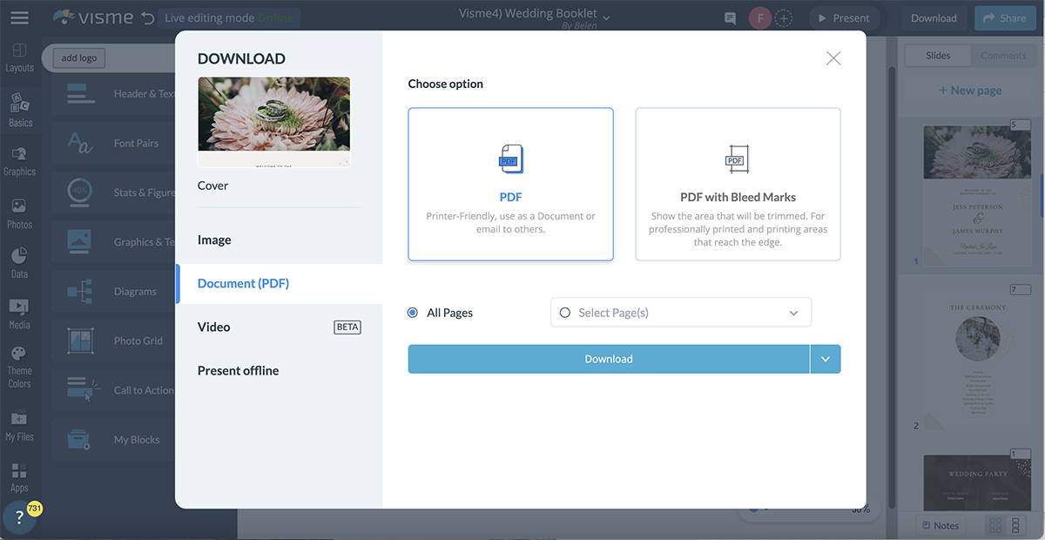Expand the Download button arrow options
Image resolution: width=1045 pixels, height=540 pixels.
(x=826, y=359)
